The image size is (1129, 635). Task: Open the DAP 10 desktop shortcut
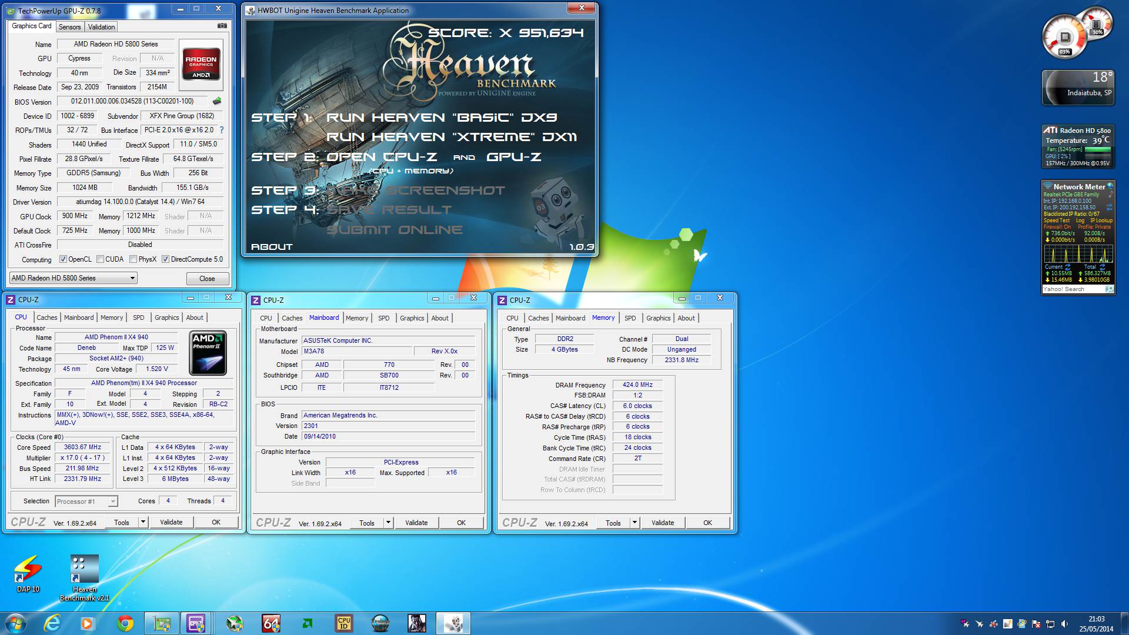pos(28,574)
